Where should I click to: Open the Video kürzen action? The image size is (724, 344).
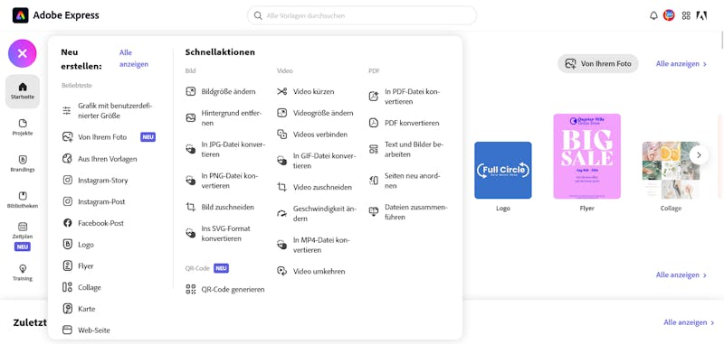point(306,91)
